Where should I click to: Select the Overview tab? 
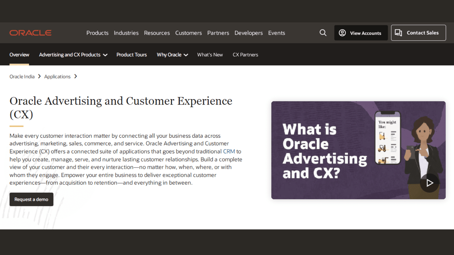tap(19, 55)
